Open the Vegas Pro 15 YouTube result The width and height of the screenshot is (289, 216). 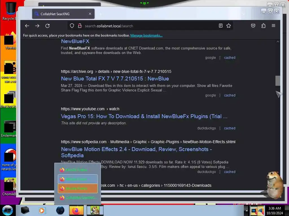tap(144, 116)
